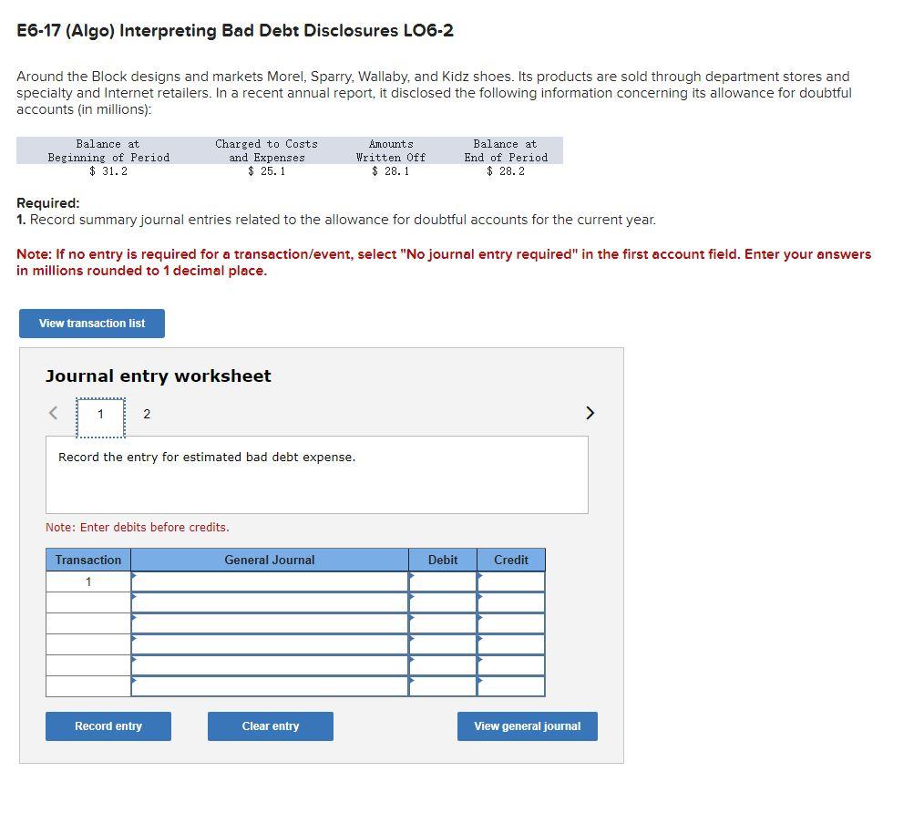This screenshot has width=924, height=813.
Task: Click the dropdown triangle in the first Credit cell
Action: [x=478, y=576]
